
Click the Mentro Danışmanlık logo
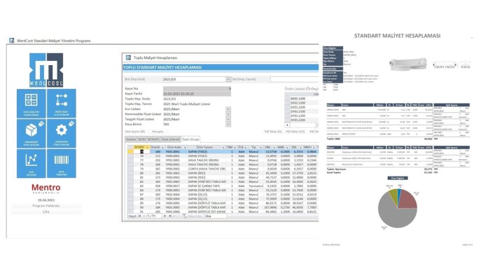pos(46,188)
